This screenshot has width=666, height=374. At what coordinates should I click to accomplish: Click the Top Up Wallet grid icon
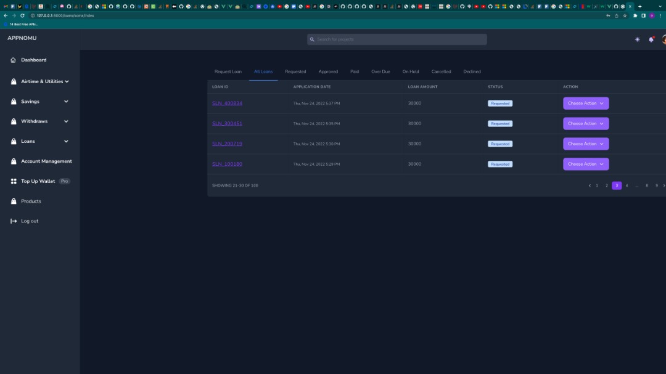13,181
